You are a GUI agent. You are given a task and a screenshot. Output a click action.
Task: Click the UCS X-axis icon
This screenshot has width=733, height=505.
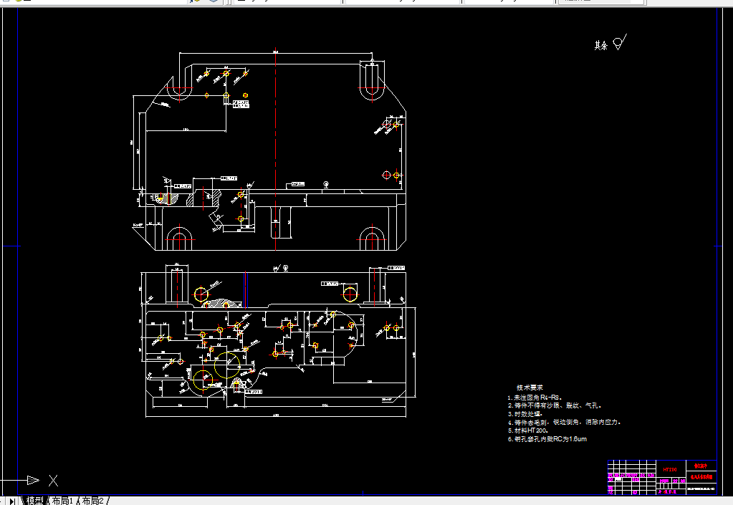tap(33, 480)
